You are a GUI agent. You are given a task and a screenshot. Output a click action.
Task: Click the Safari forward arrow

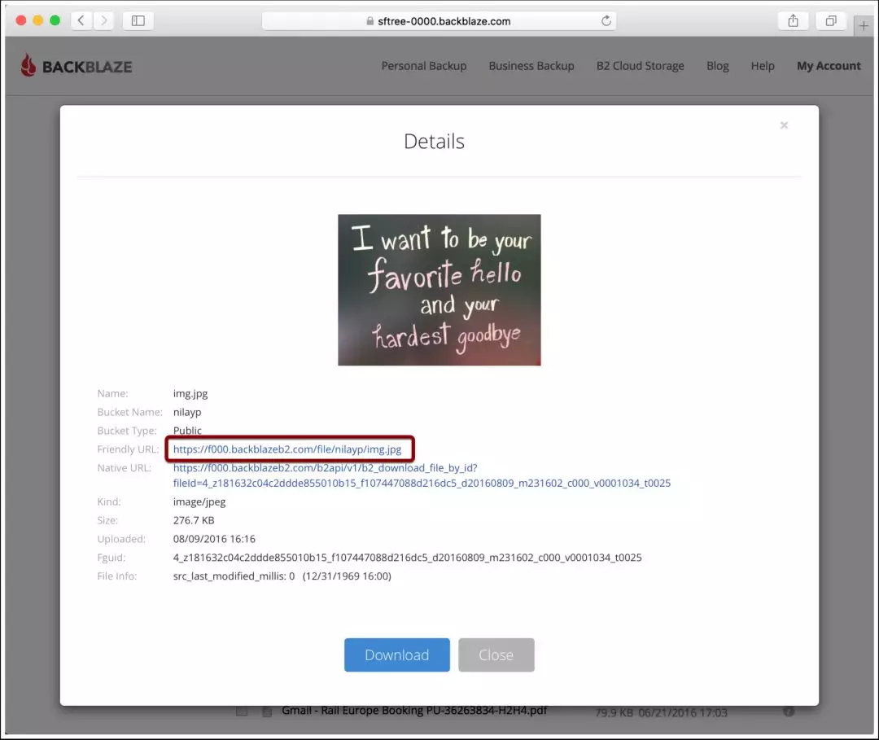coord(103,20)
